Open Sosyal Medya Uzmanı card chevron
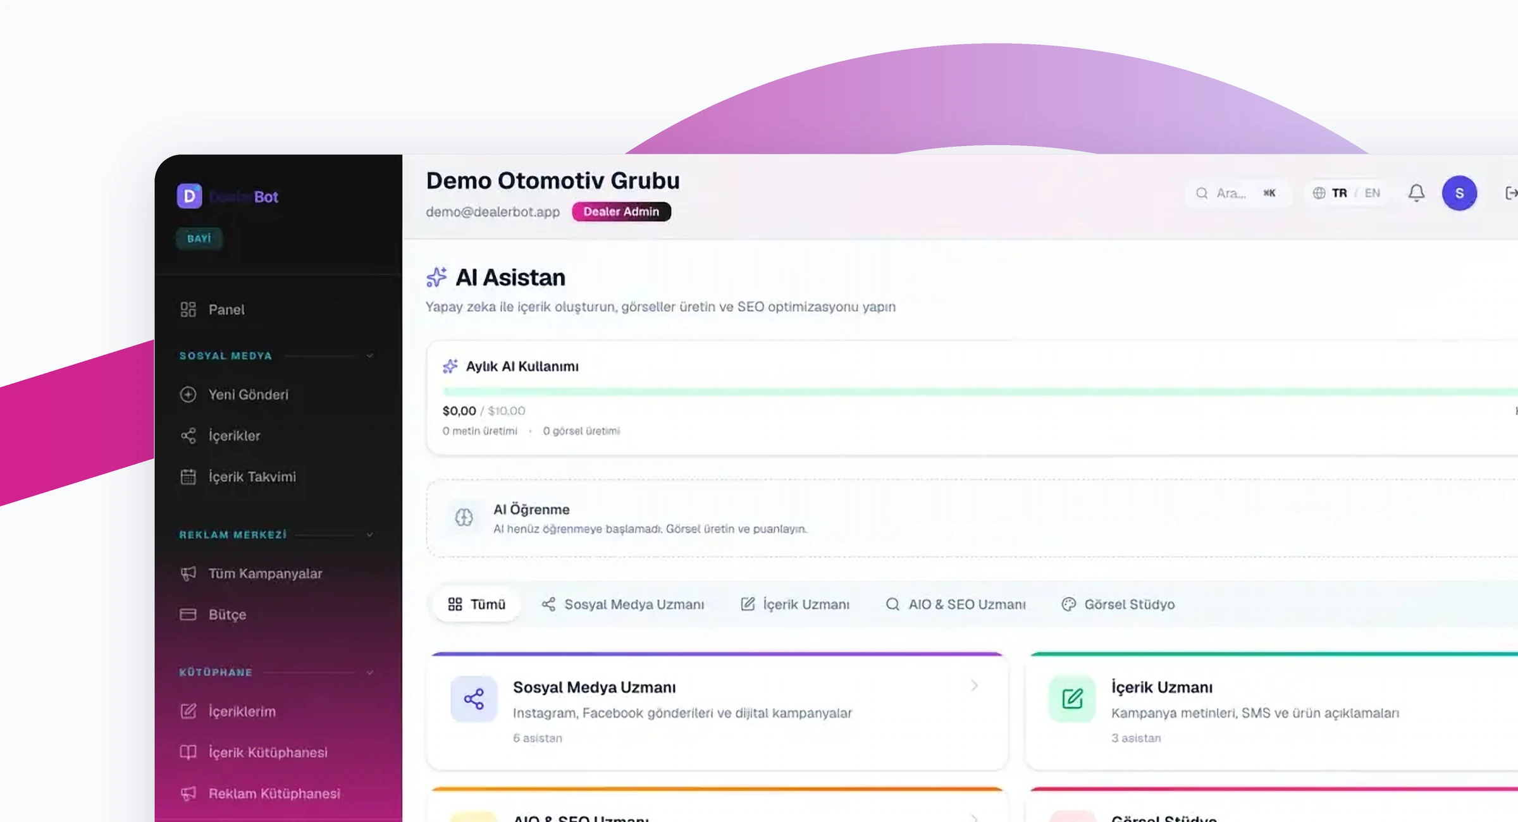 tap(974, 685)
